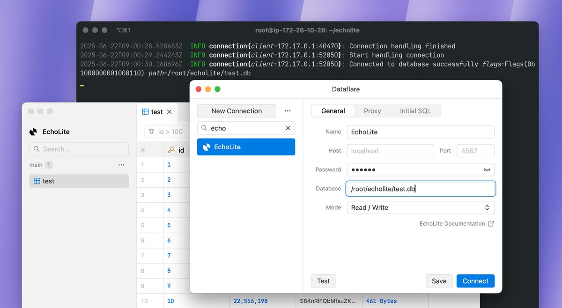Click the filter funnel icon in table view

152,132
